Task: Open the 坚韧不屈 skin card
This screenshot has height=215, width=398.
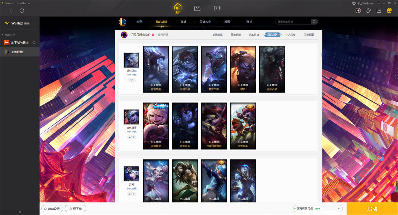Action: pyautogui.click(x=272, y=69)
